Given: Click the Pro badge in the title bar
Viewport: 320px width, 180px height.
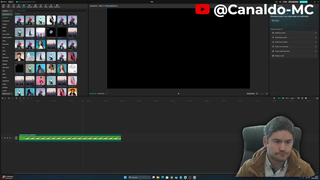Looking at the screenshot, I should (285, 2).
